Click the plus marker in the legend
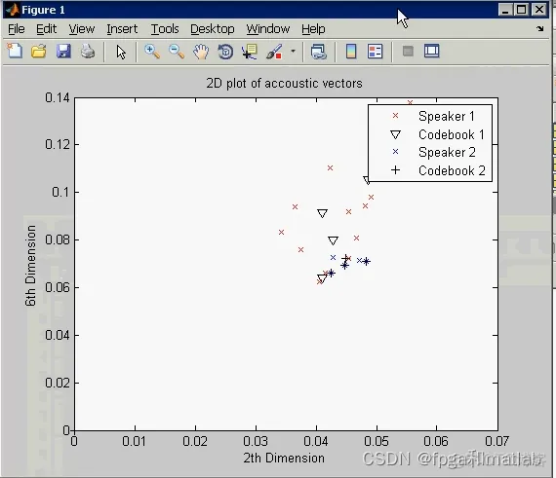Image resolution: width=556 pixels, height=478 pixels. tap(395, 170)
